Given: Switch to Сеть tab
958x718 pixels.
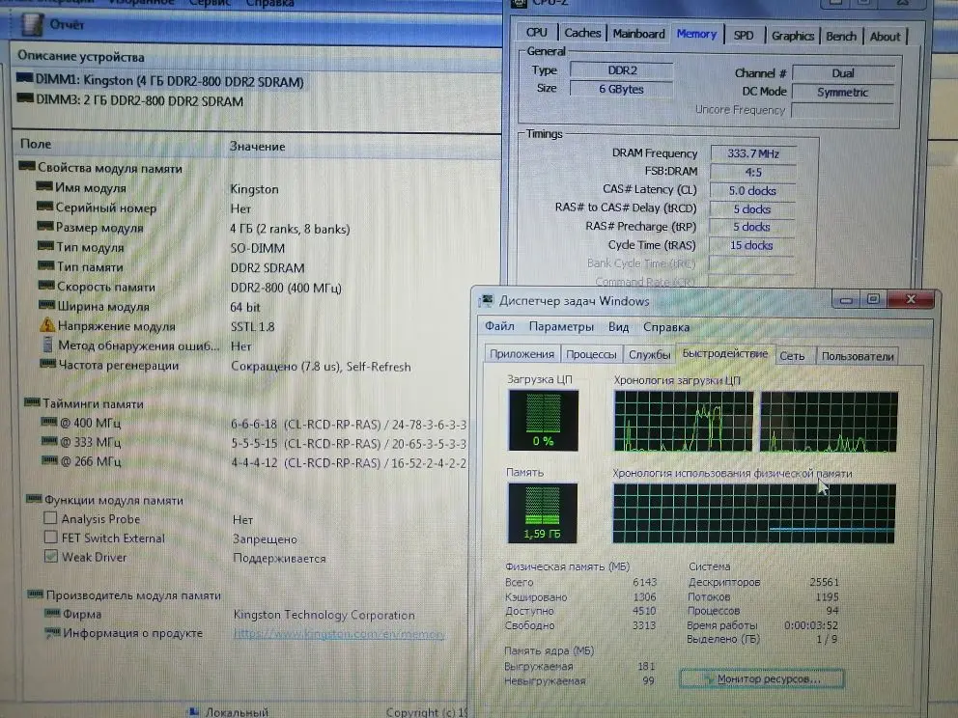Looking at the screenshot, I should [x=792, y=356].
